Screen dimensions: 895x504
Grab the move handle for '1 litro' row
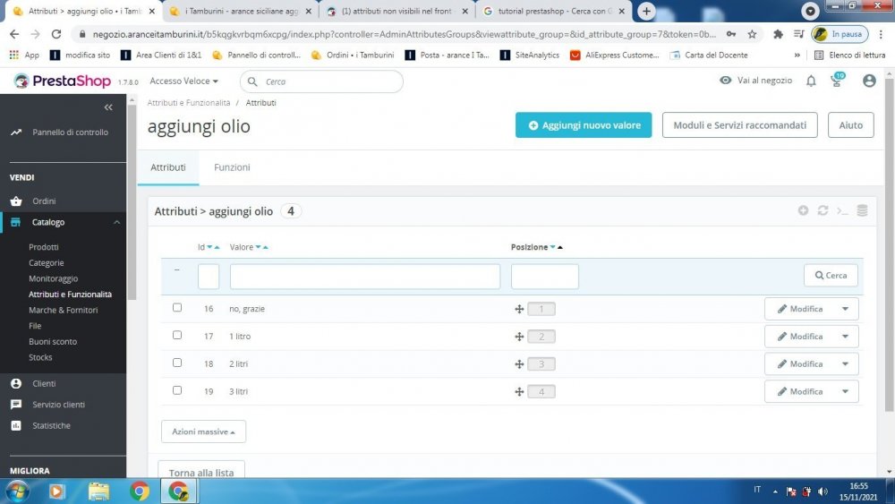click(x=519, y=337)
